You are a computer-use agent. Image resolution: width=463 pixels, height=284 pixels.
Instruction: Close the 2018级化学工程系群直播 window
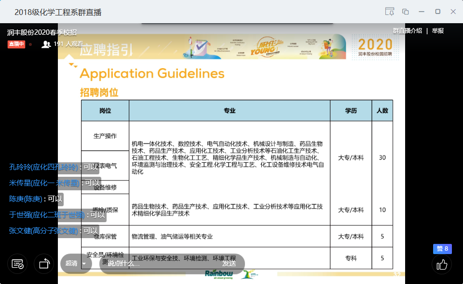(x=453, y=12)
